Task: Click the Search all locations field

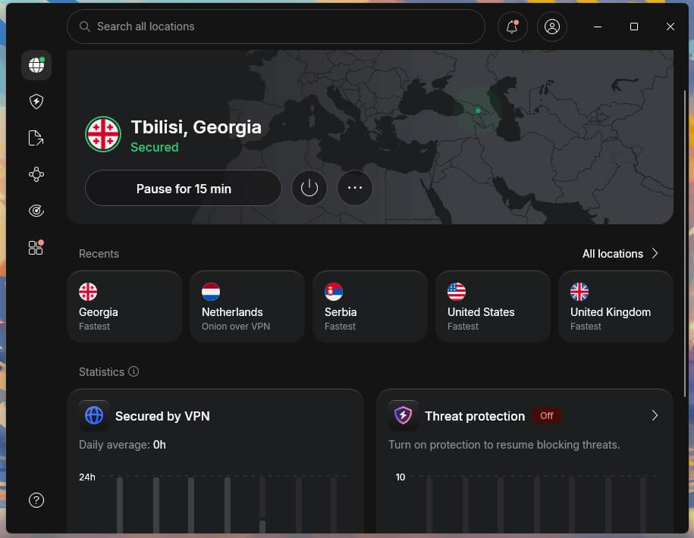Action: 276,27
